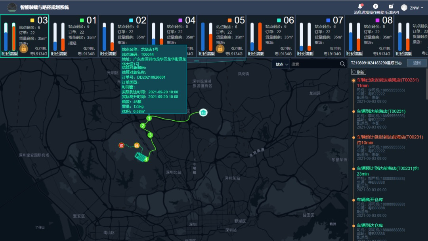
Task: Click 消息通知 label in header
Action: pyautogui.click(x=361, y=13)
